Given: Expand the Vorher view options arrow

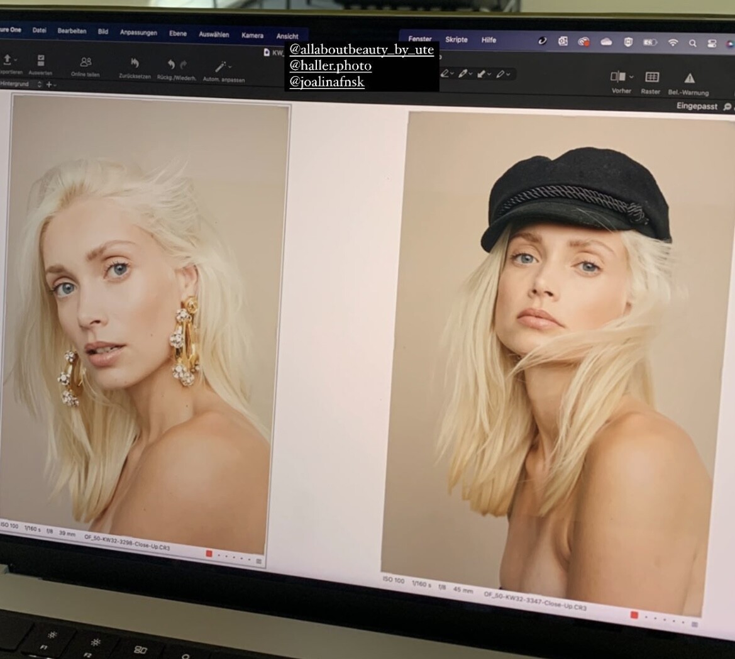Looking at the screenshot, I should (x=631, y=77).
